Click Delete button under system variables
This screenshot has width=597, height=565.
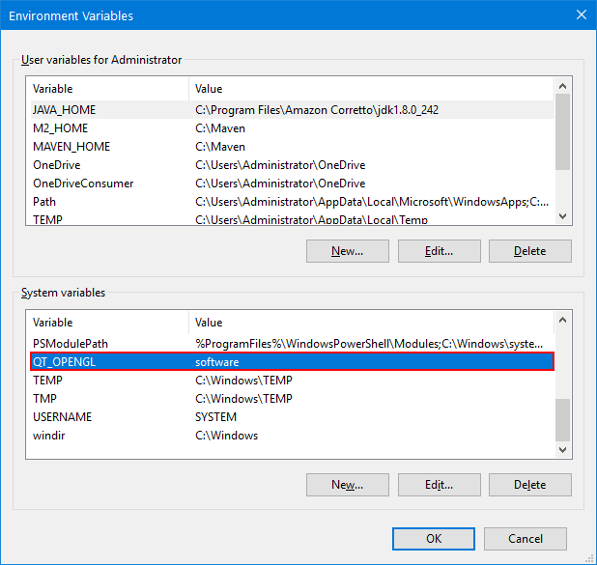coord(530,485)
